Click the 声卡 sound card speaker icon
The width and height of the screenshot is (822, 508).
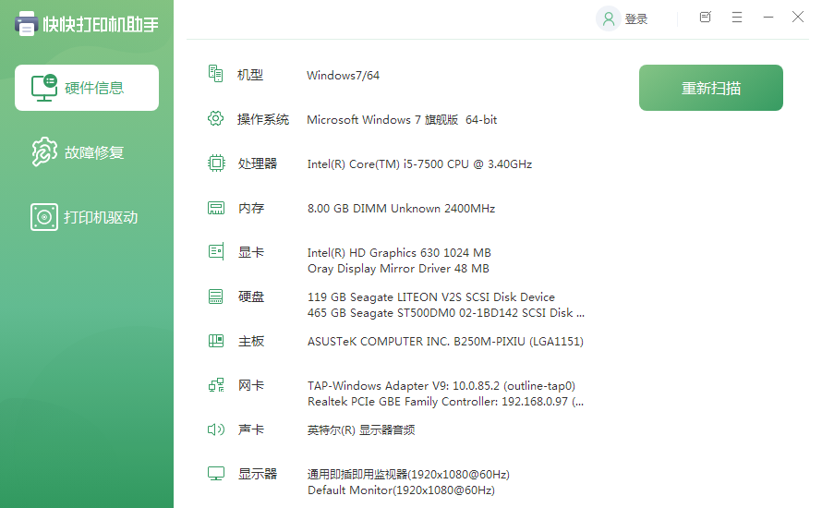216,429
